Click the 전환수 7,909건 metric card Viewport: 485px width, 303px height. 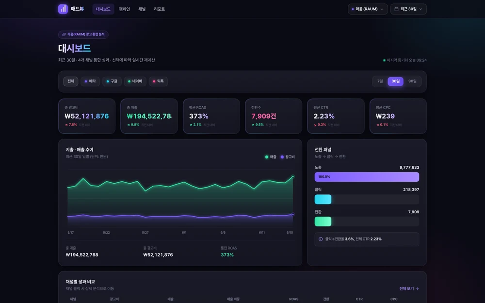(x=274, y=116)
